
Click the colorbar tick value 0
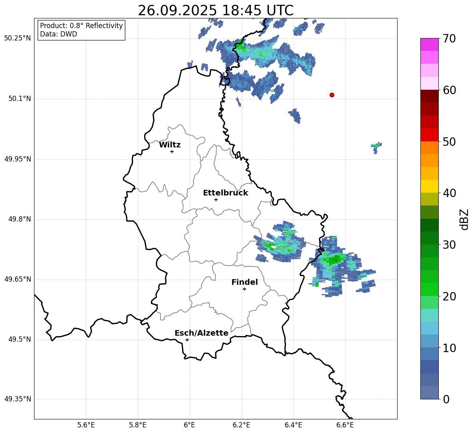pyautogui.click(x=446, y=399)
